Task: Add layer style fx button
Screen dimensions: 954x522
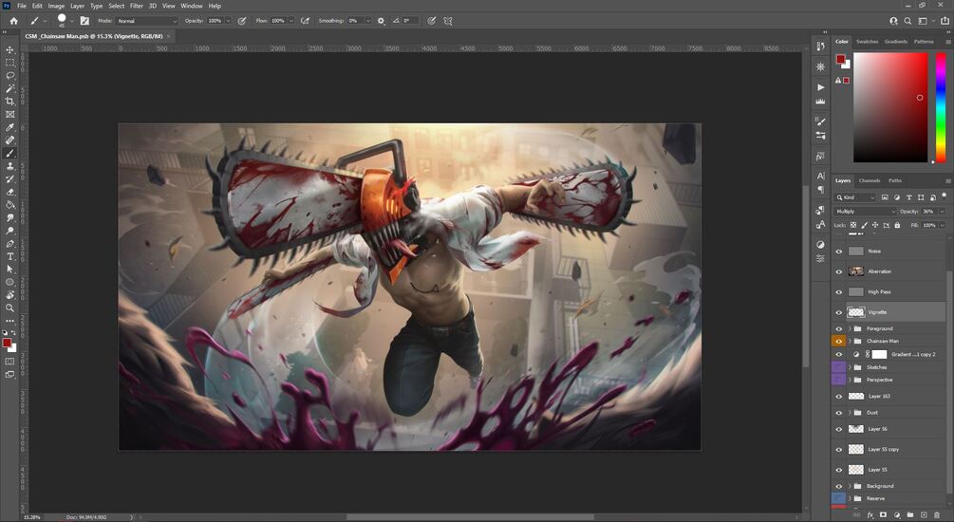Action: [870, 514]
